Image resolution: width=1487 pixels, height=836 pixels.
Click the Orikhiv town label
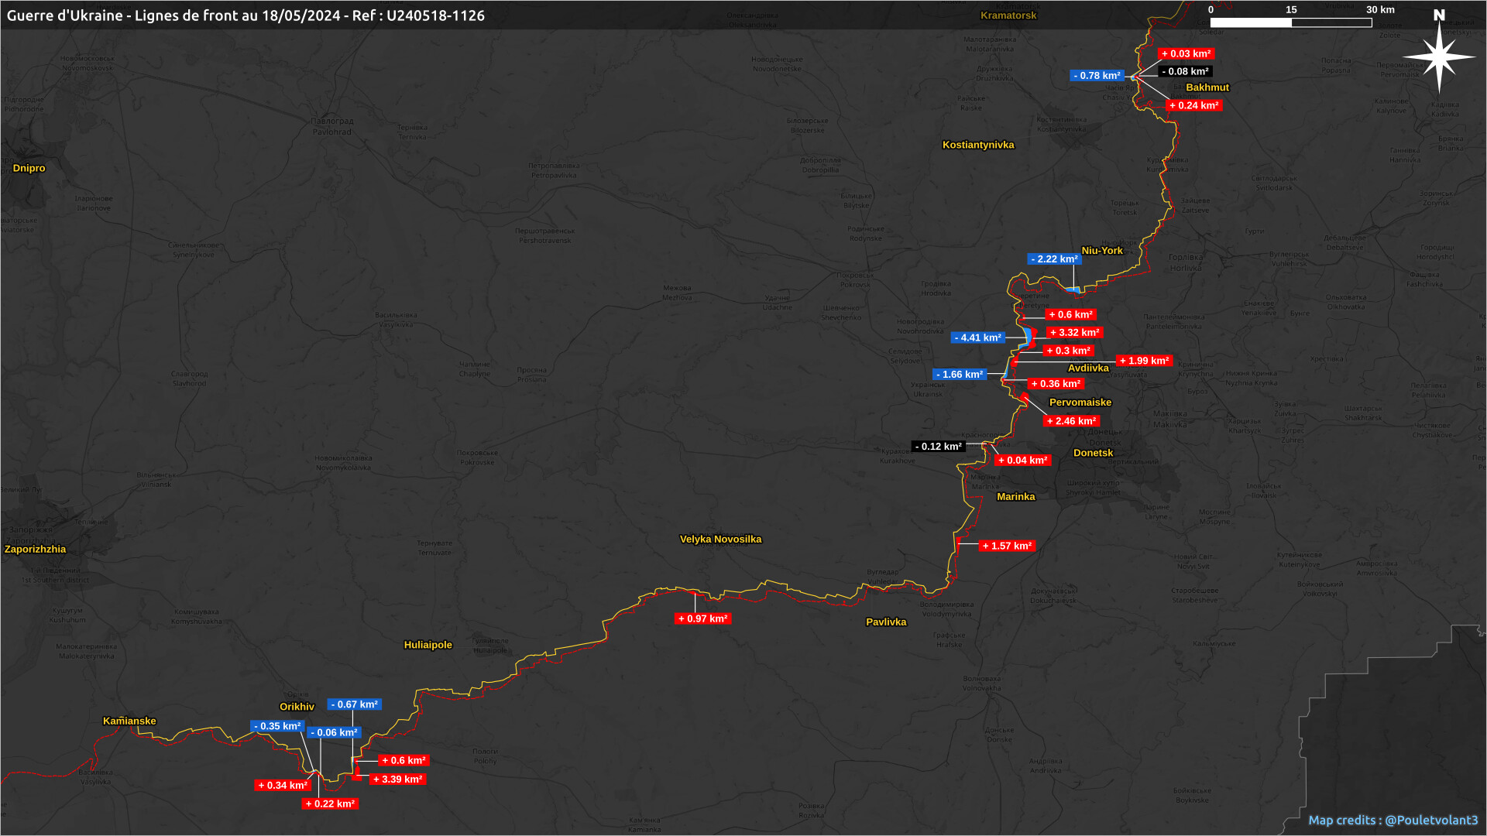pos(297,707)
